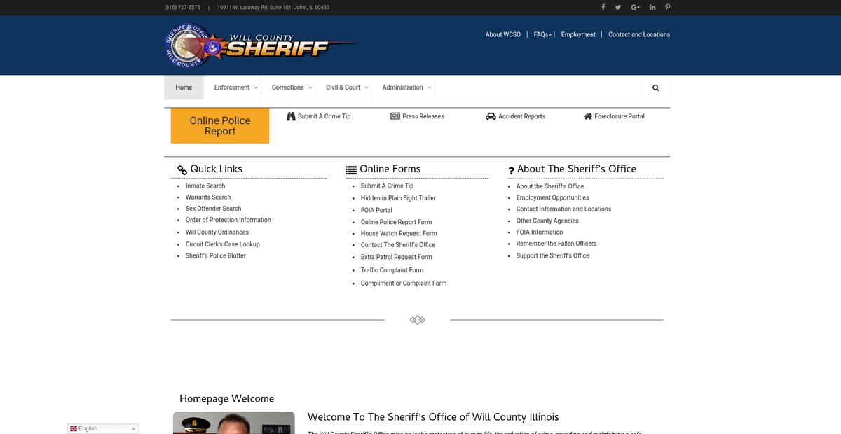
Task: Open the Twitter social icon
Action: click(x=618, y=7)
